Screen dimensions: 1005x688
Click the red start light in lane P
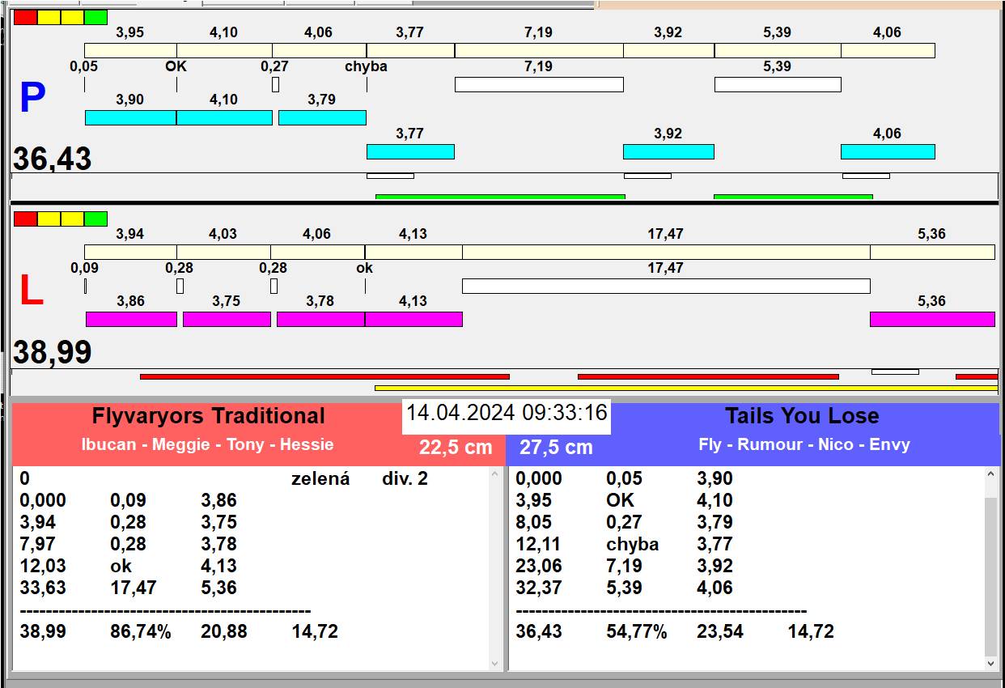25,17
